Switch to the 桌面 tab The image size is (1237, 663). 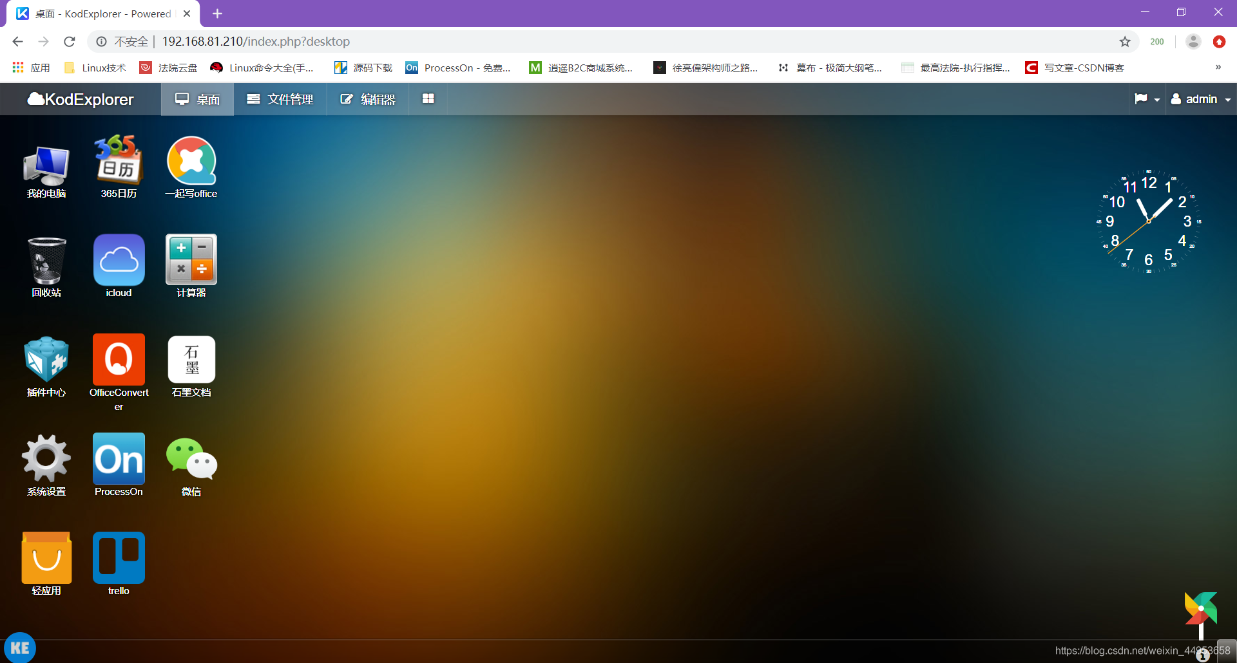(x=197, y=99)
